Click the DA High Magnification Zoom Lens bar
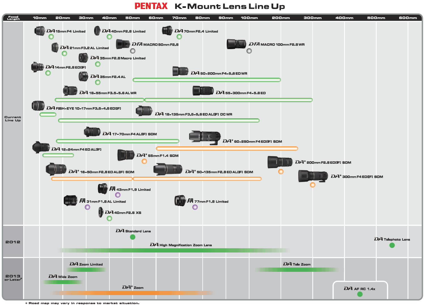 (173, 250)
